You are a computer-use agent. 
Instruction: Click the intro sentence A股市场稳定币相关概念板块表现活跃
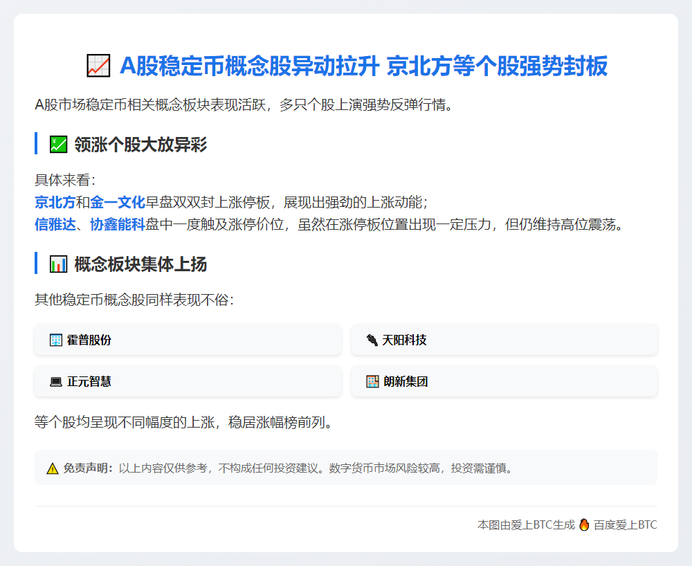[x=150, y=105]
